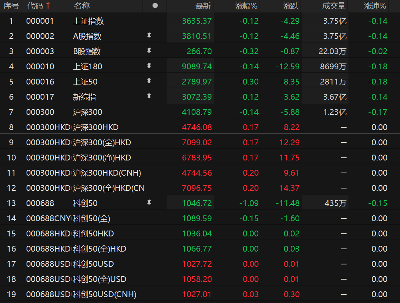Click the up-down arrow icon in the 科创50 row
400x303 pixels.
coord(149,203)
